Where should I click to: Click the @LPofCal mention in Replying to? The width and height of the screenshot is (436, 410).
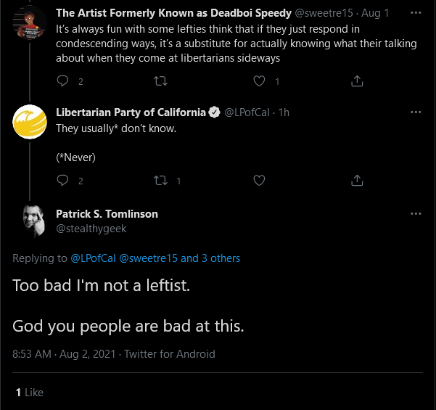click(x=93, y=258)
